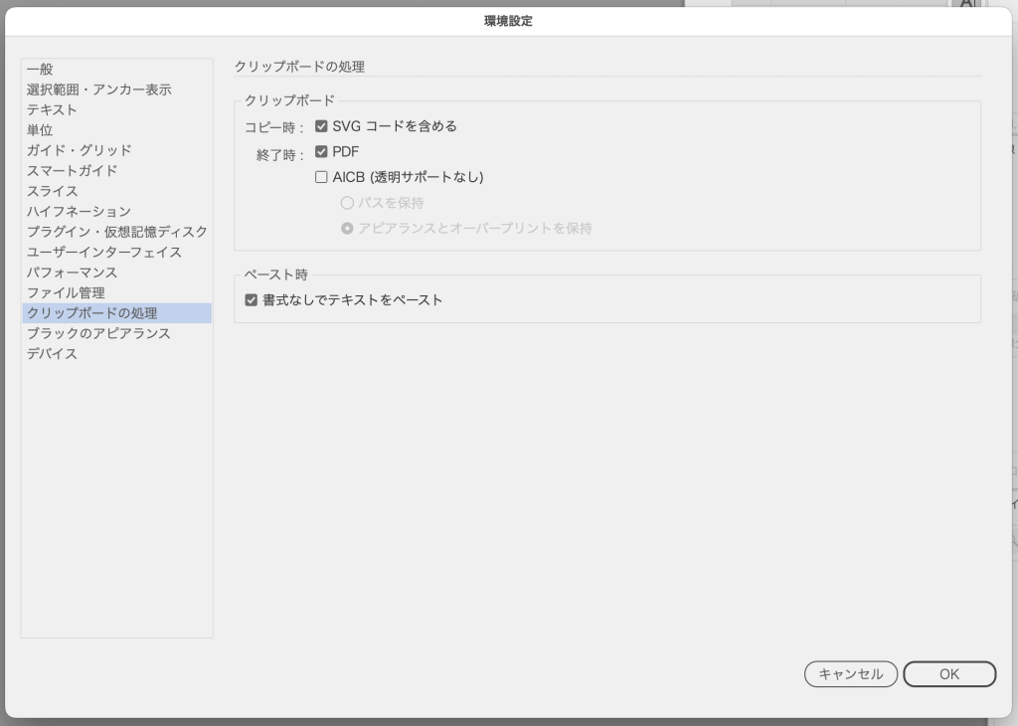Select 選択範囲・アンカー表示 in the sidebar

[98, 90]
